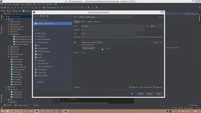Click the Database input field
This screenshot has width=201, height=113.
[112, 30]
